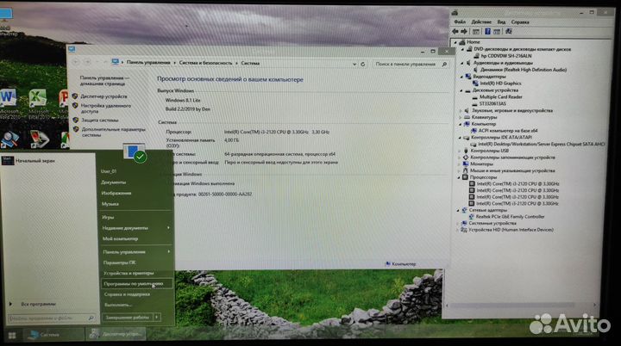Open Справка menu in Device Manager
Image resolution: width=621 pixels, height=346 pixels.
pos(520,22)
